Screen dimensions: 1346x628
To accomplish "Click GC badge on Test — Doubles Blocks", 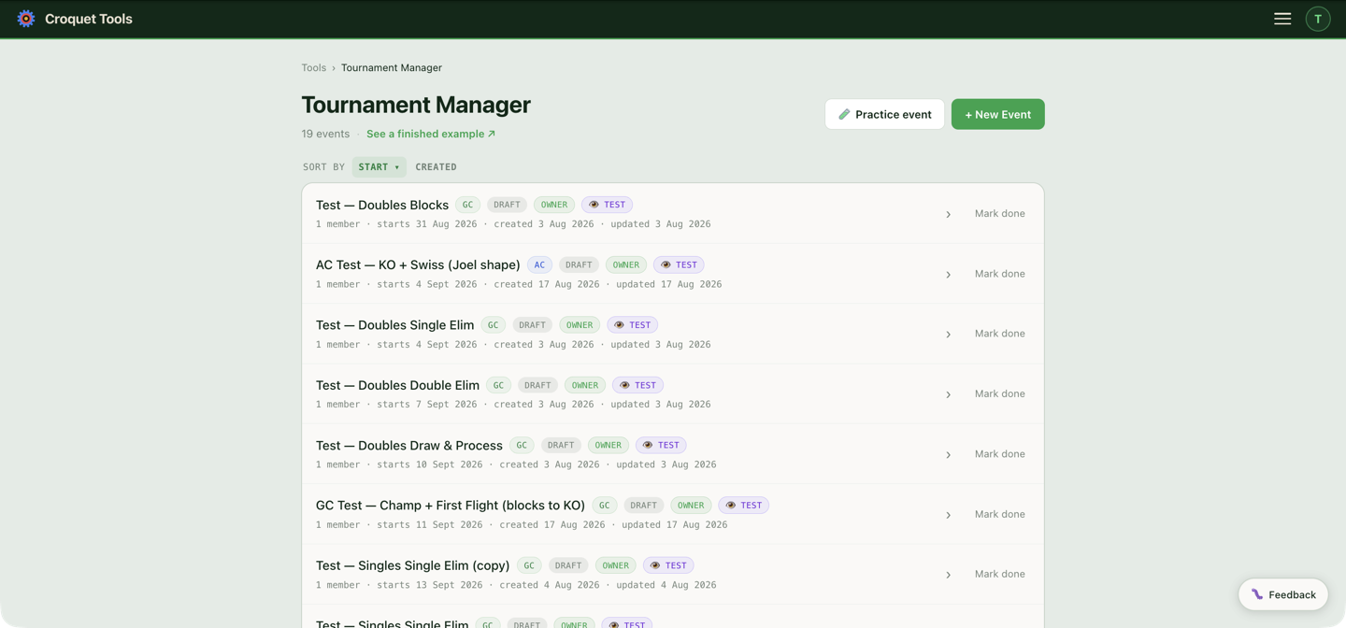I will click(467, 205).
